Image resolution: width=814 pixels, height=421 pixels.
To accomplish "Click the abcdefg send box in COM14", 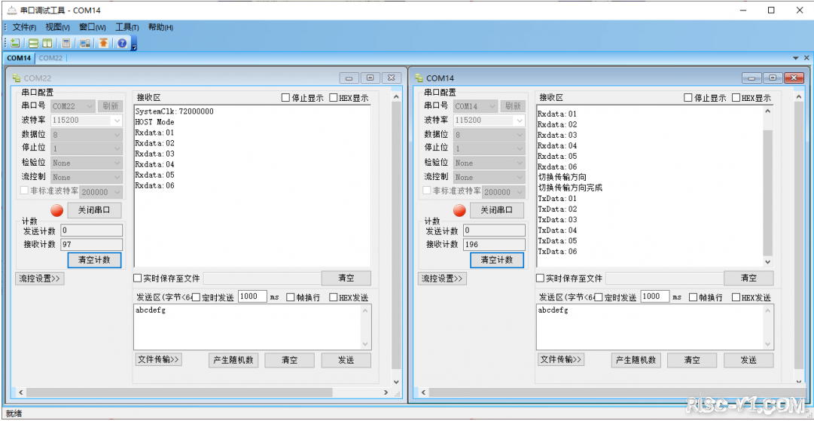I will (654, 327).
